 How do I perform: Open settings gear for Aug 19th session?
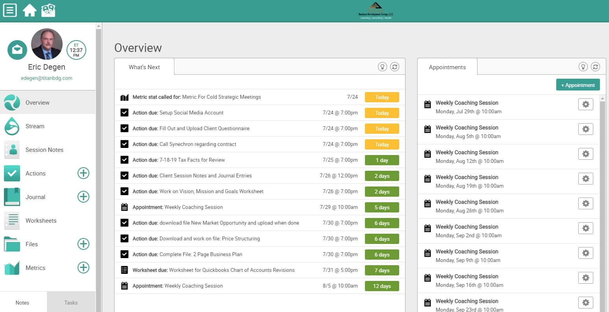pos(586,179)
